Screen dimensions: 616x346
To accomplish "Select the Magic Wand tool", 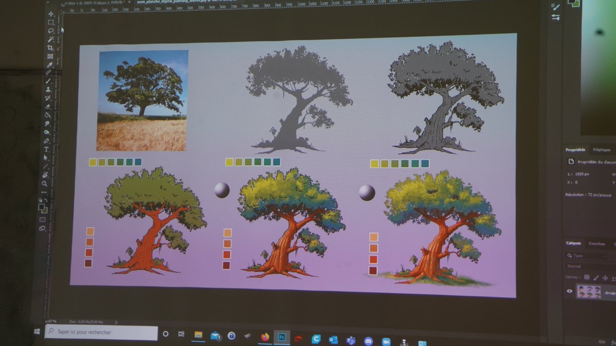I will pos(51,39).
